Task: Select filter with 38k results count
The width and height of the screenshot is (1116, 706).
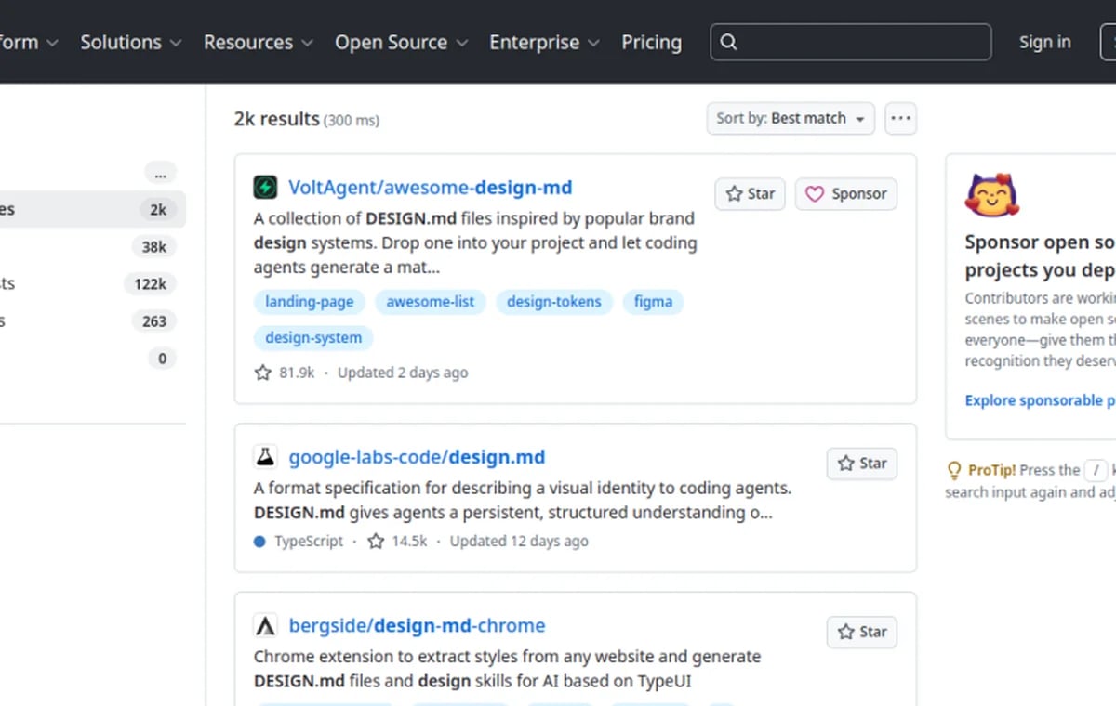Action: pos(93,247)
